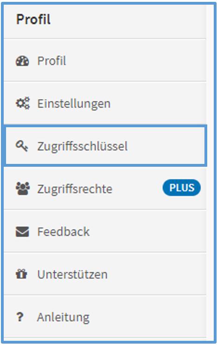Click the key icon for Zugriffsschlüssel
The width and height of the screenshot is (217, 345).
[22, 146]
